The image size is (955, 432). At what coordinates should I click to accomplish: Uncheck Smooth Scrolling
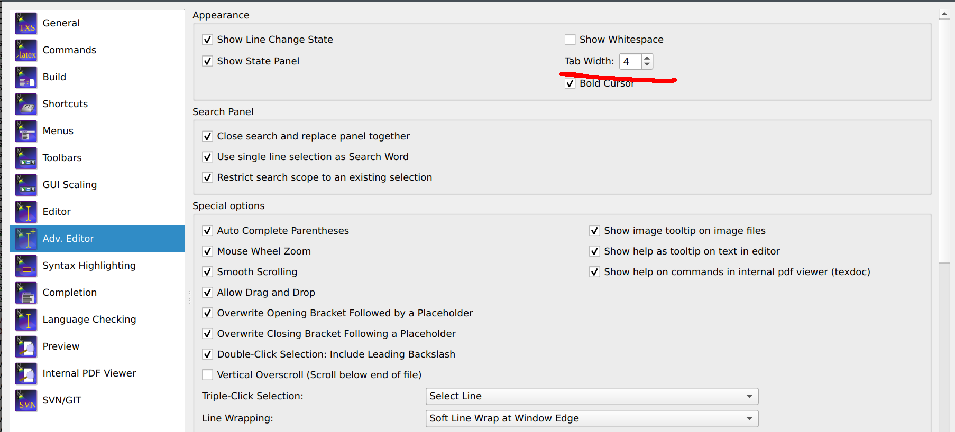coord(207,271)
